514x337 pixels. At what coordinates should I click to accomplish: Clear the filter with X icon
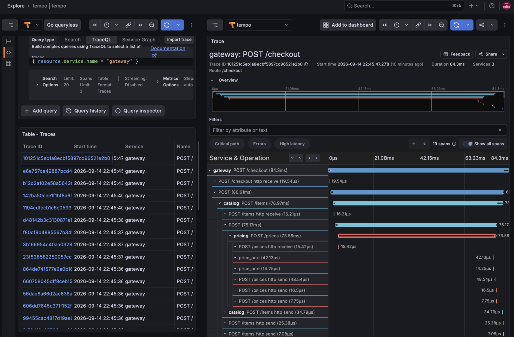pyautogui.click(x=500, y=130)
